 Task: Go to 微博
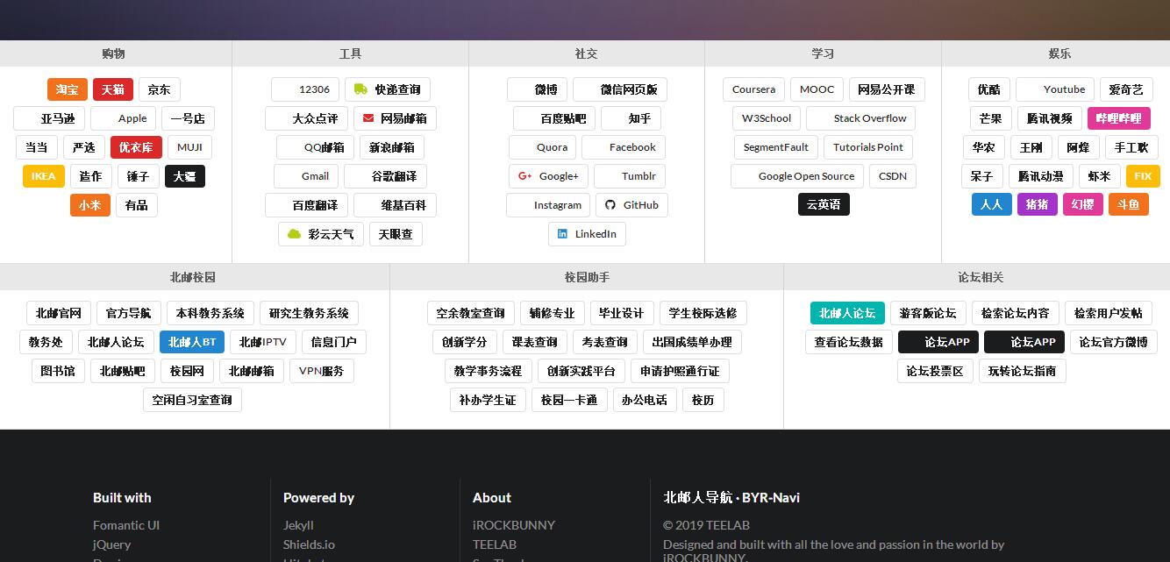(x=537, y=89)
